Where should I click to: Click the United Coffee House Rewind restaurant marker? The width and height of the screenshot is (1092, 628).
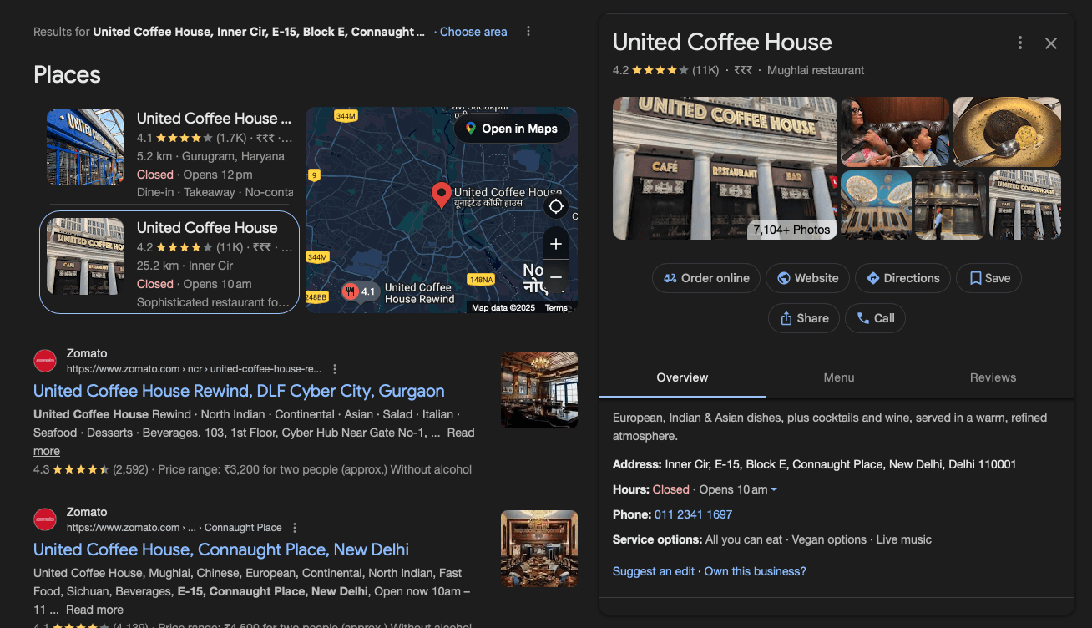[x=351, y=291]
